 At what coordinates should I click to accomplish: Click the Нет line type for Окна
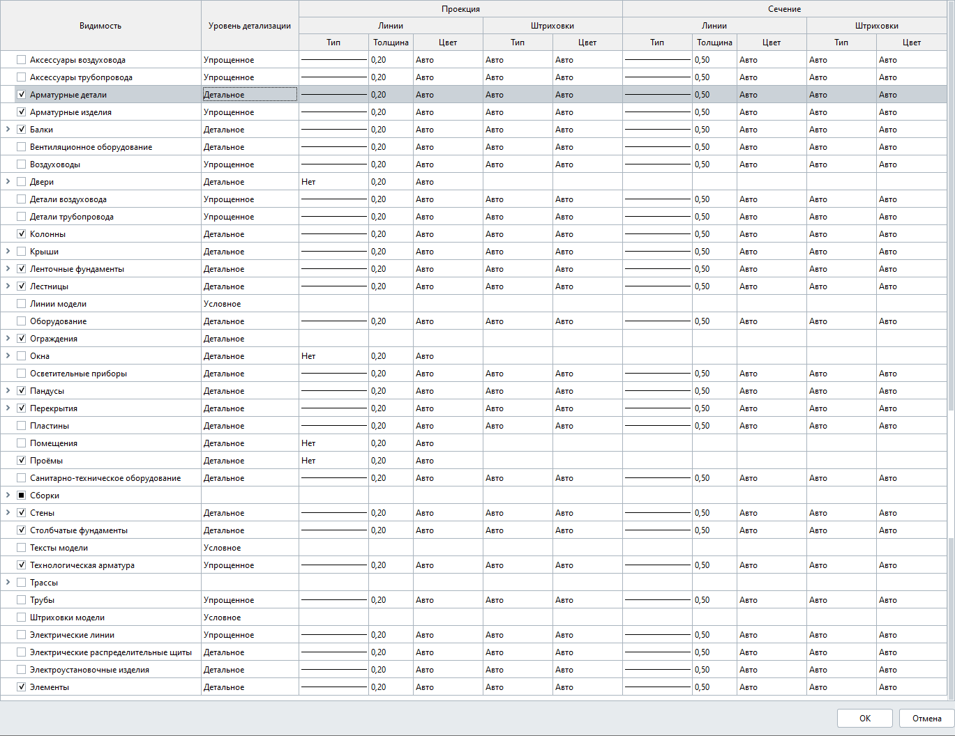[x=333, y=356]
